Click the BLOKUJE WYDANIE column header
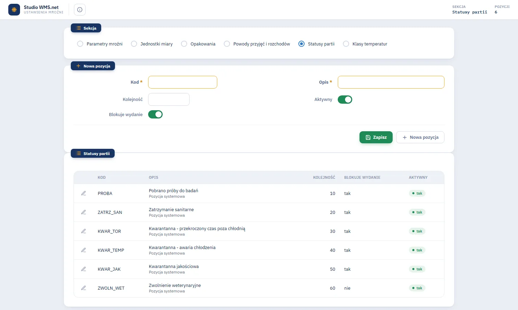Image resolution: width=518 pixels, height=310 pixels. tap(362, 177)
